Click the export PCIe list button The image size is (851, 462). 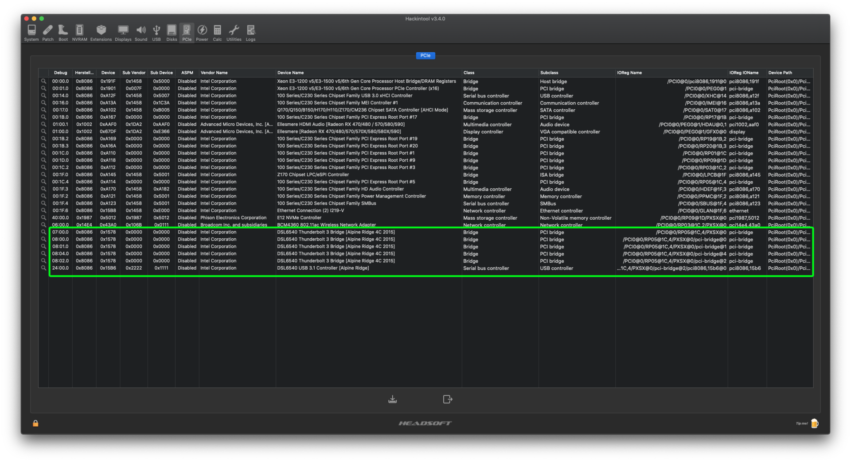click(x=448, y=399)
